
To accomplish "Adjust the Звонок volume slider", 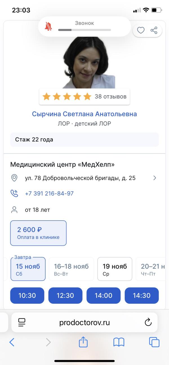I will point(84,30).
